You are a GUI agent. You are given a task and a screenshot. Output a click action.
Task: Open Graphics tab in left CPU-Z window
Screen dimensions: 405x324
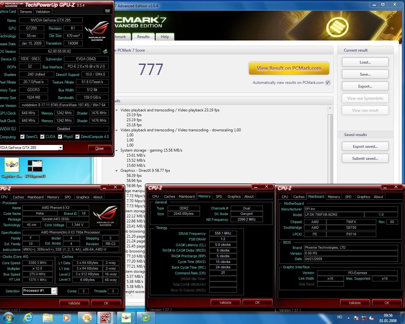[x=83, y=197]
